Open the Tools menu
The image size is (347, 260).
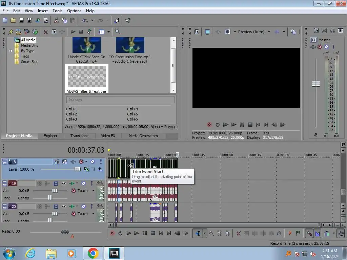tap(57, 11)
